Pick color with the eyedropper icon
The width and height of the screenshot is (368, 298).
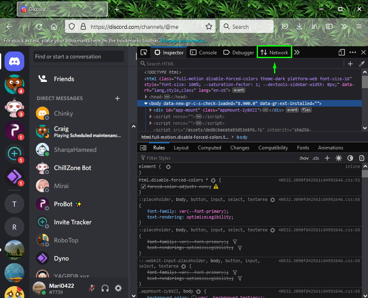tap(362, 64)
